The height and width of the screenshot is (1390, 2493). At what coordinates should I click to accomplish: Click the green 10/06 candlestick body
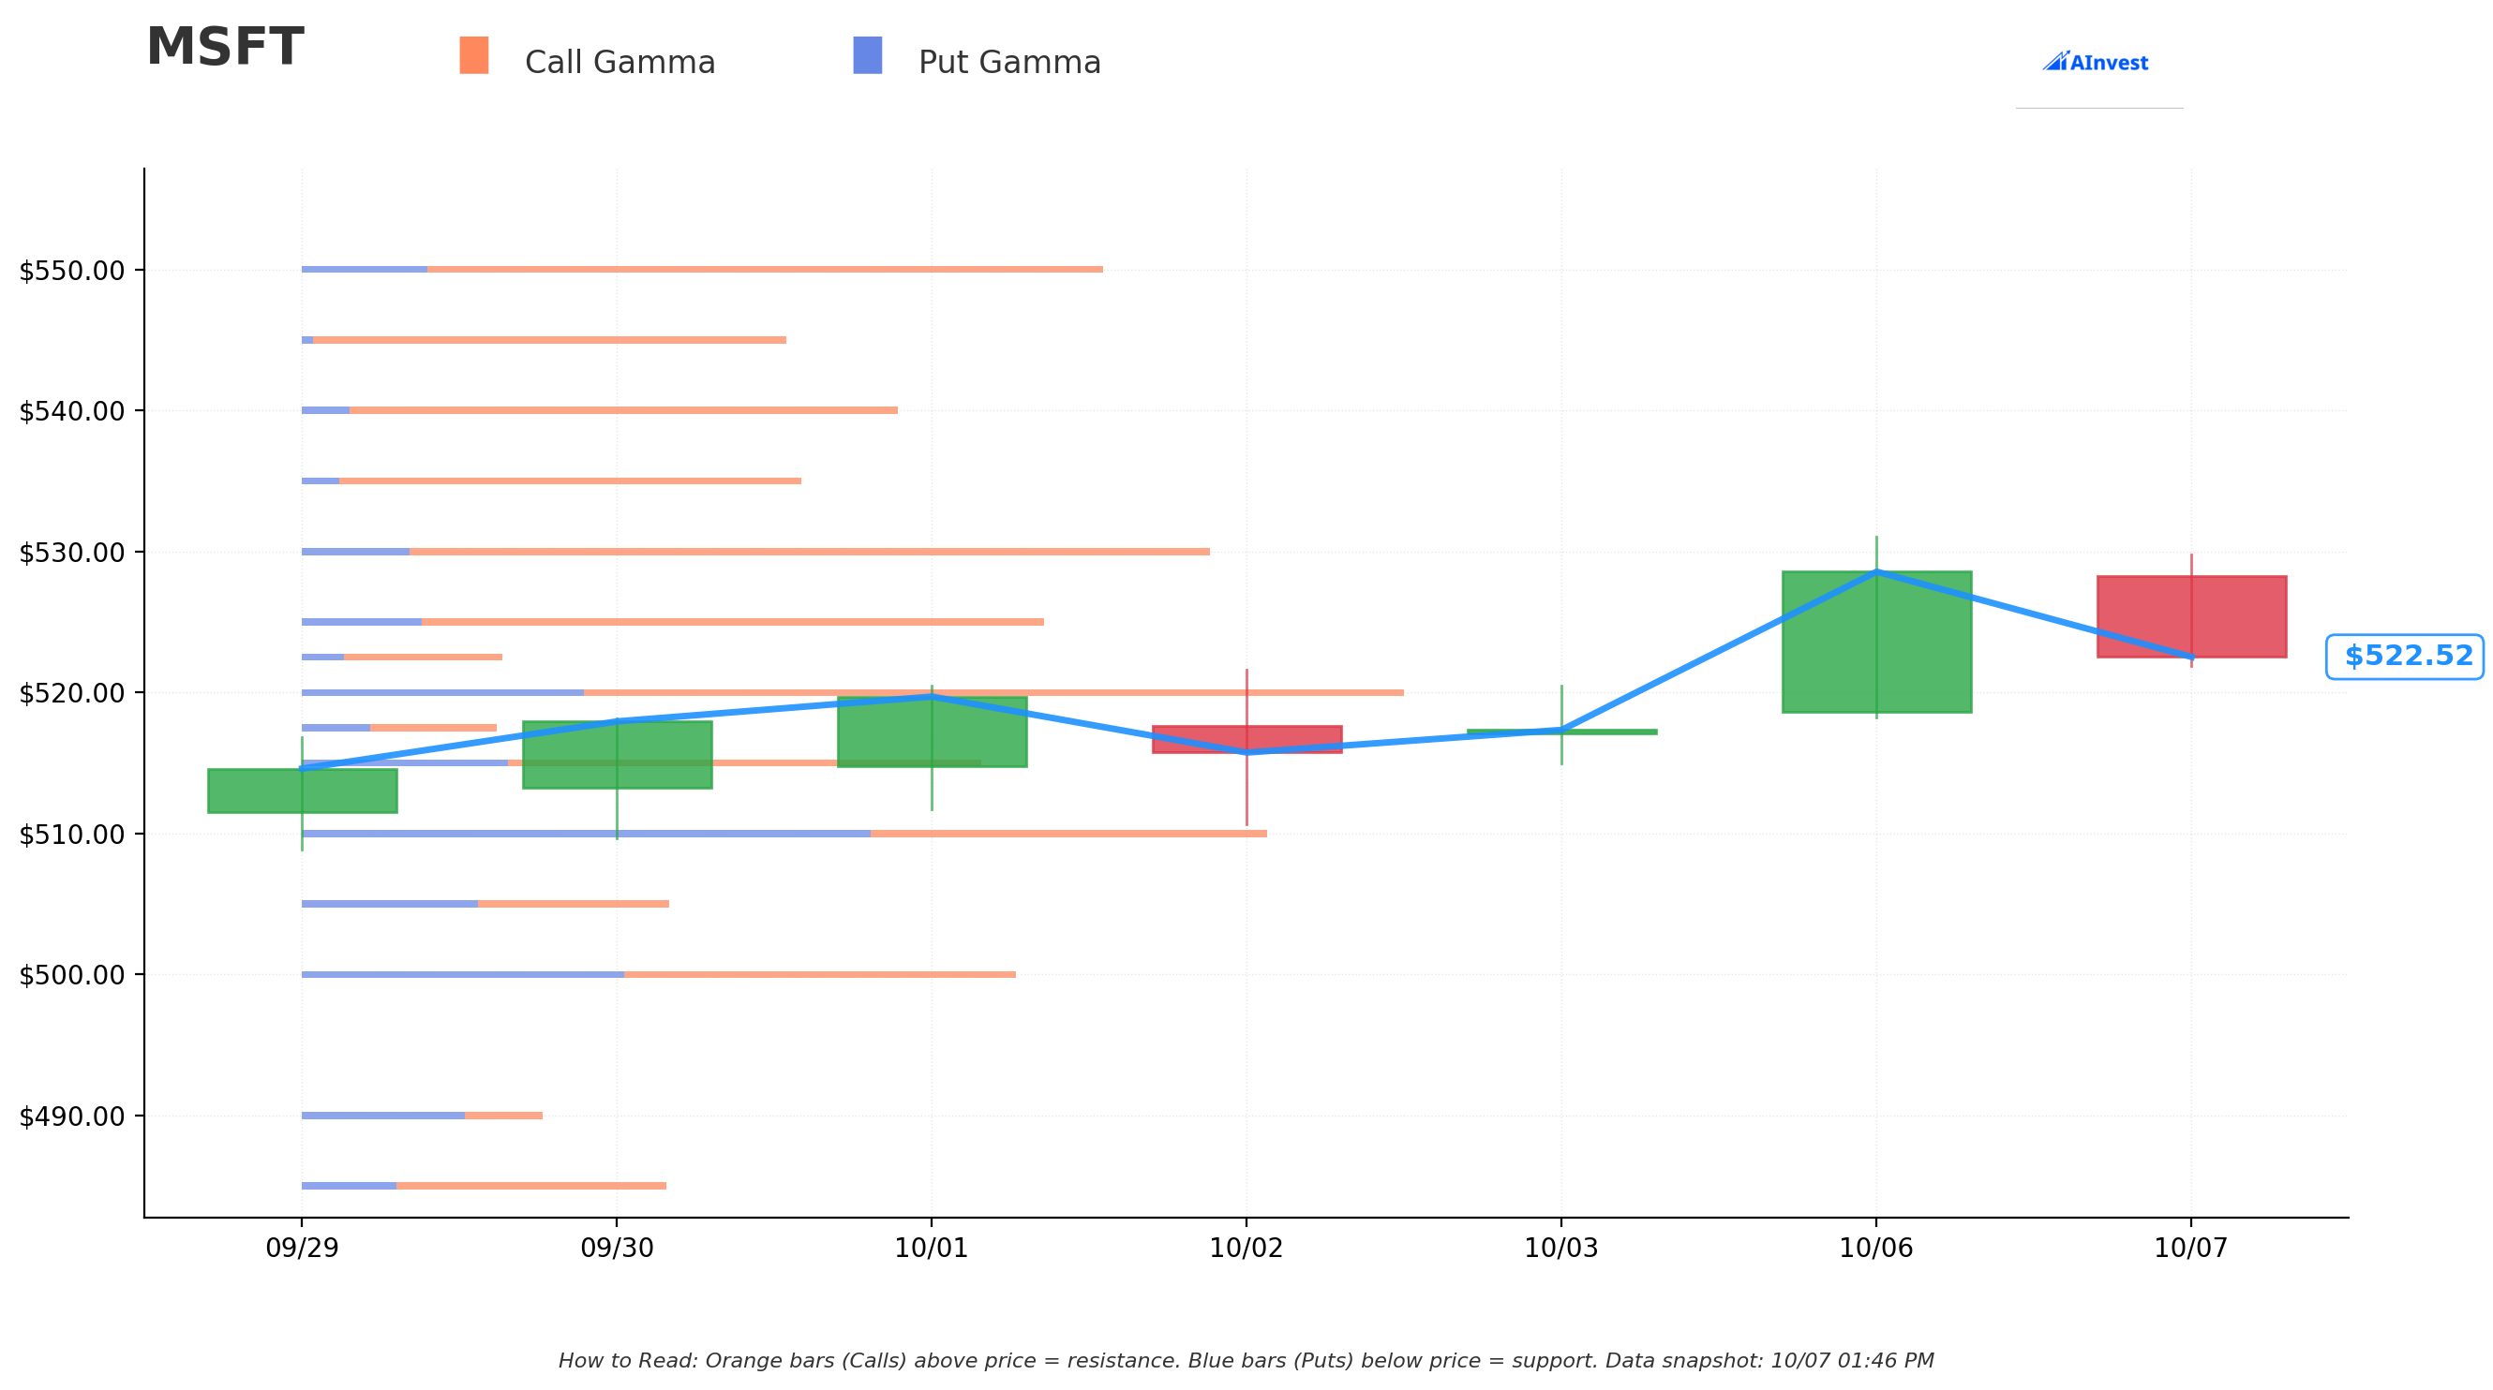point(1876,643)
